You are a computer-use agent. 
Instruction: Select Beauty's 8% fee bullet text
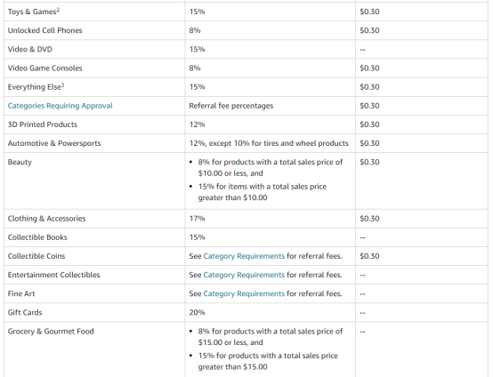[x=271, y=168]
